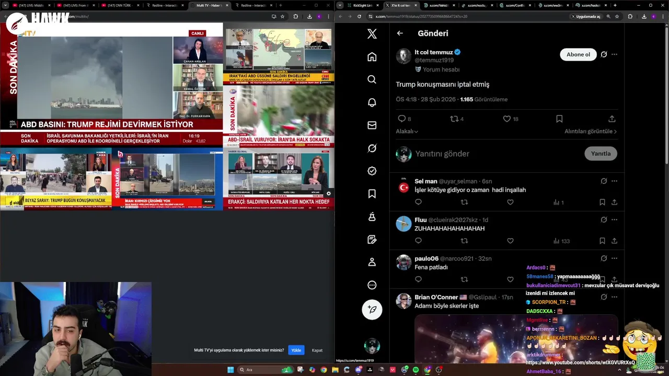The width and height of the screenshot is (669, 376).
Task: Open the Erakçi headline TV feed
Action: coord(279,179)
